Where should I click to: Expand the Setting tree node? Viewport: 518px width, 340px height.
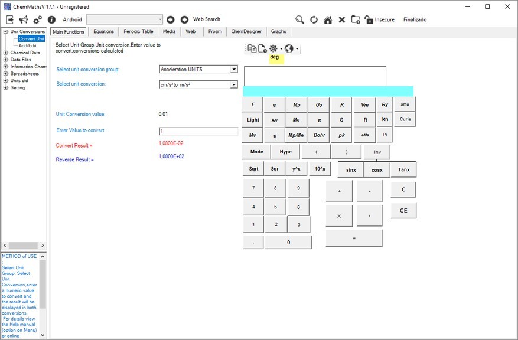(x=5, y=88)
